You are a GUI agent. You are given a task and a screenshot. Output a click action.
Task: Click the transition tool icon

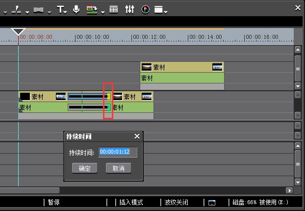click(39, 10)
